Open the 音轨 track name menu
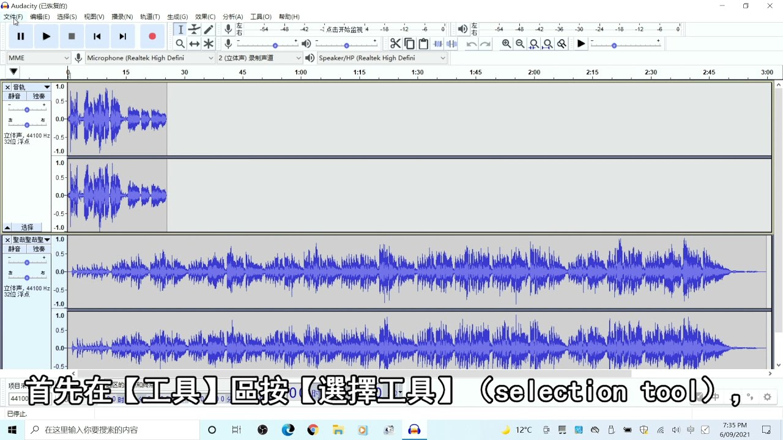783x440 pixels. [31, 87]
